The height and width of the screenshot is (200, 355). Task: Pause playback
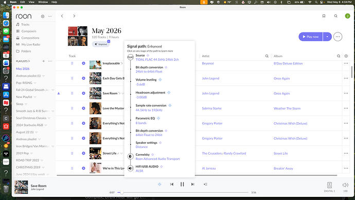(182, 184)
